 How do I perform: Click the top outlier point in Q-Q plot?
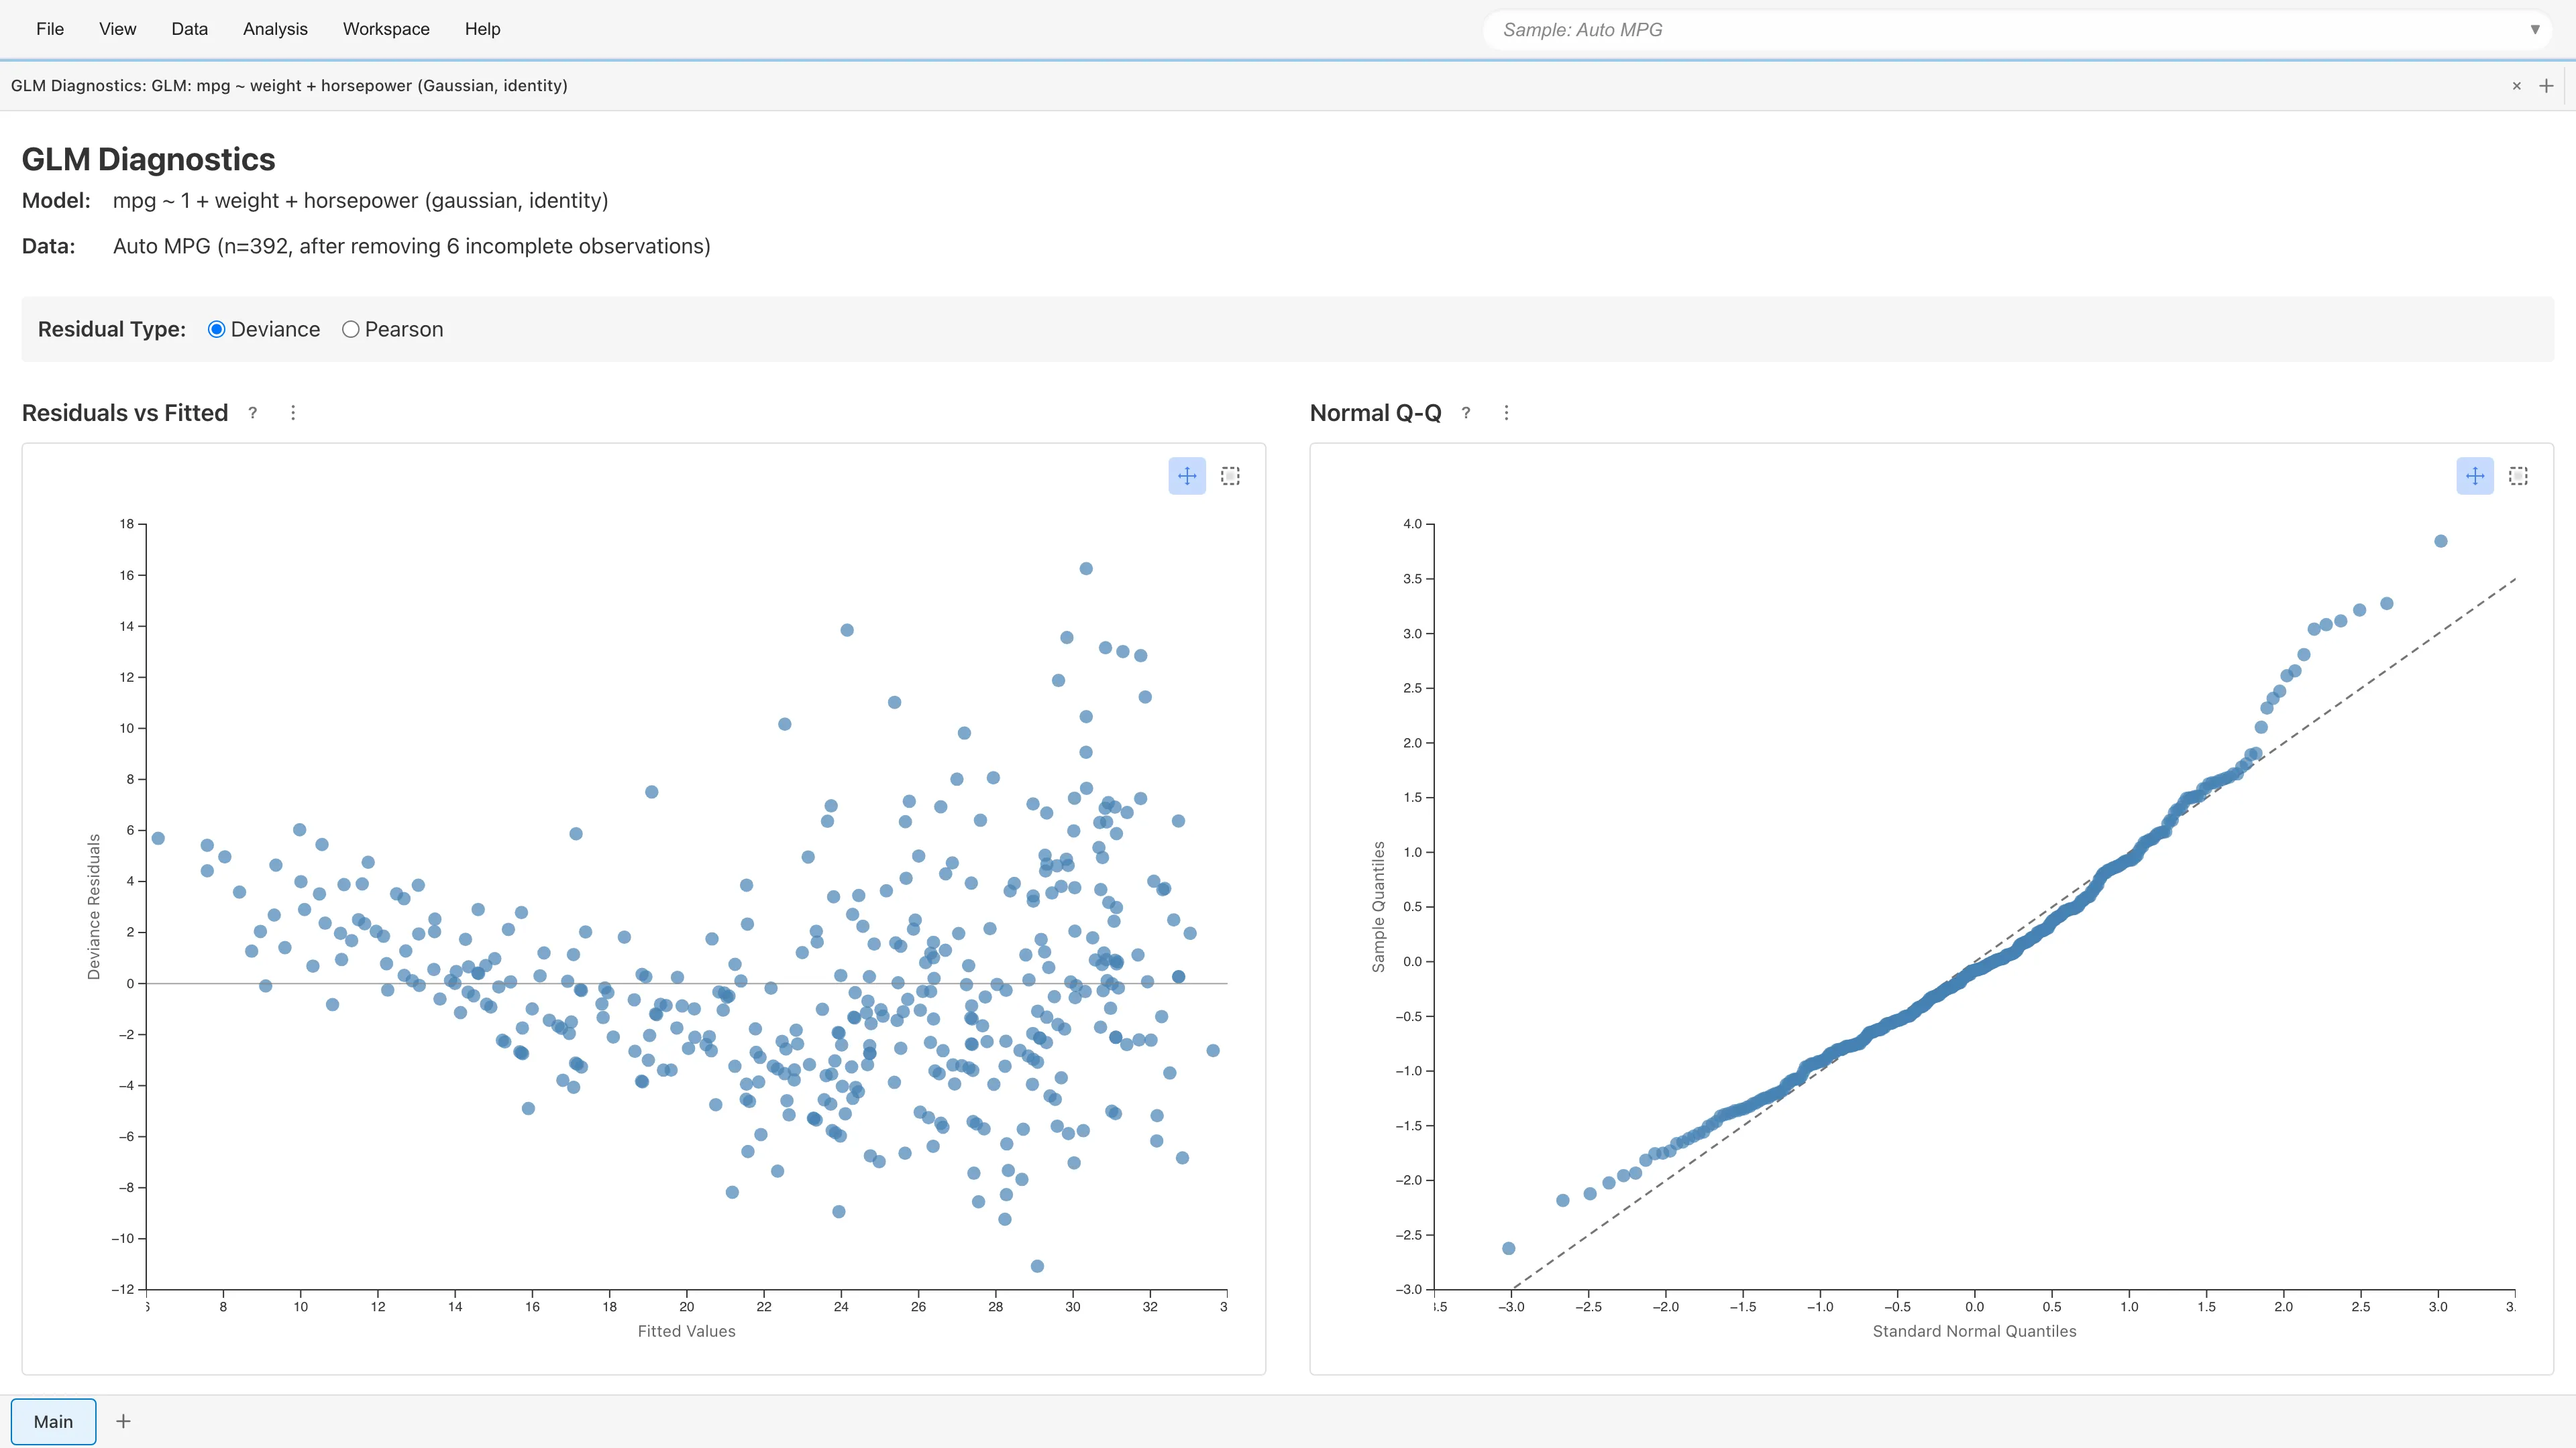point(2440,540)
